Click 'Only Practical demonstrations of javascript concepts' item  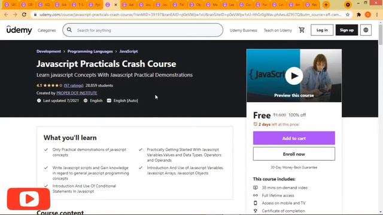coord(89,152)
